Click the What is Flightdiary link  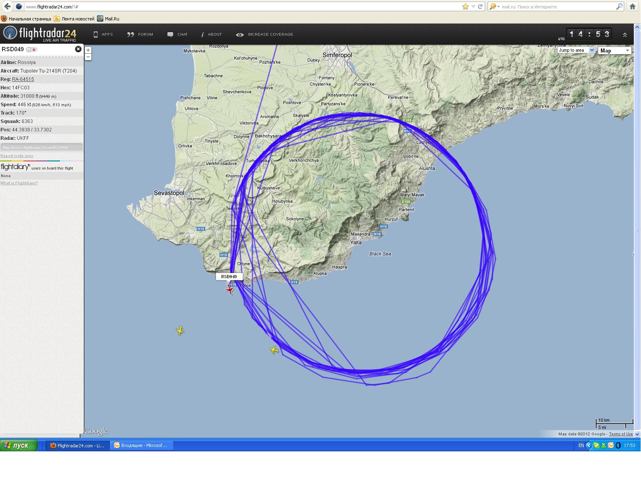coord(19,183)
